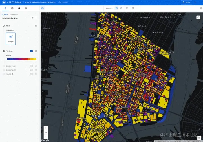Open the Interactions tab icon in sidebar
Image resolution: width=203 pixels, height=142 pixels.
(19, 8)
